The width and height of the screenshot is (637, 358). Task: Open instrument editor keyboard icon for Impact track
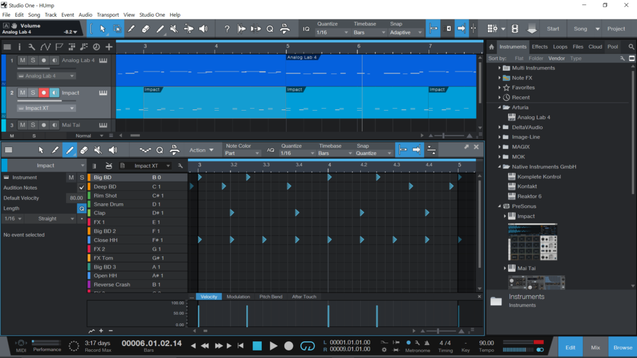(x=103, y=93)
